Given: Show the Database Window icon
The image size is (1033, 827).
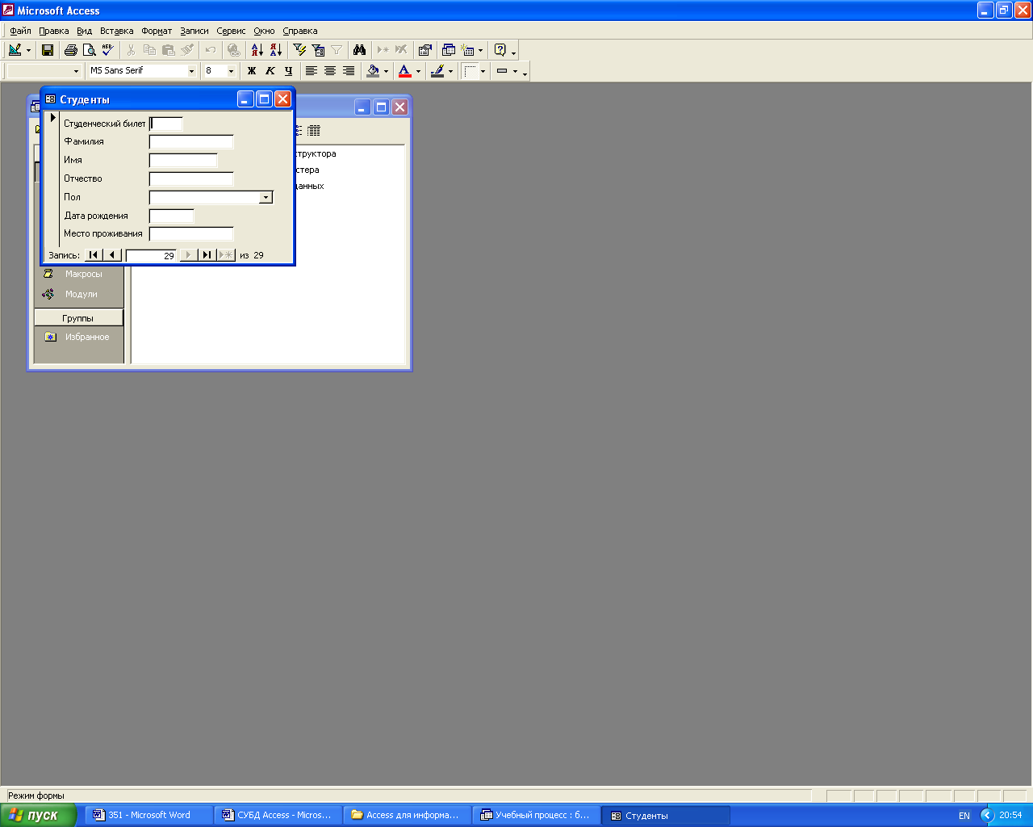Looking at the screenshot, I should point(449,50).
